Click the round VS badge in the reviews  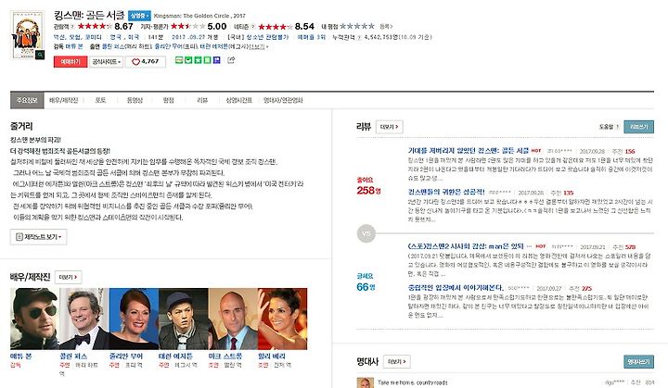(x=366, y=233)
